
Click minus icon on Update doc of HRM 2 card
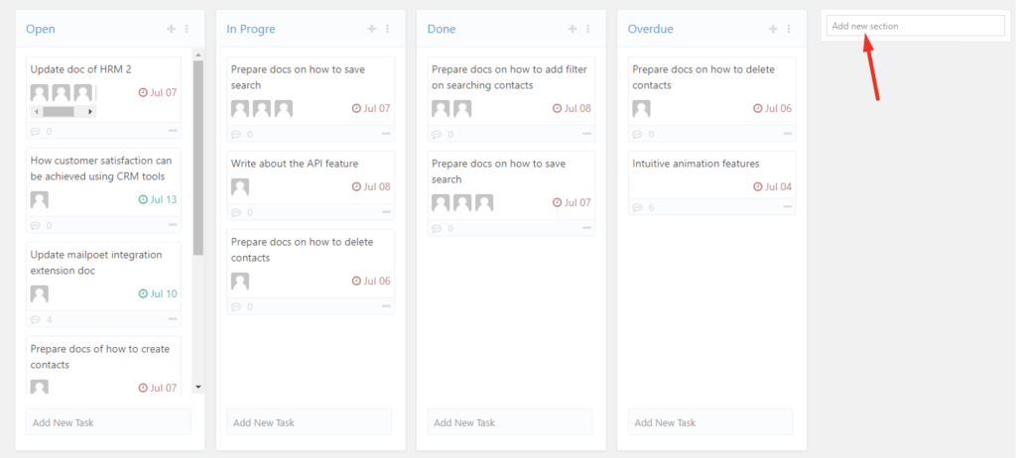(173, 131)
